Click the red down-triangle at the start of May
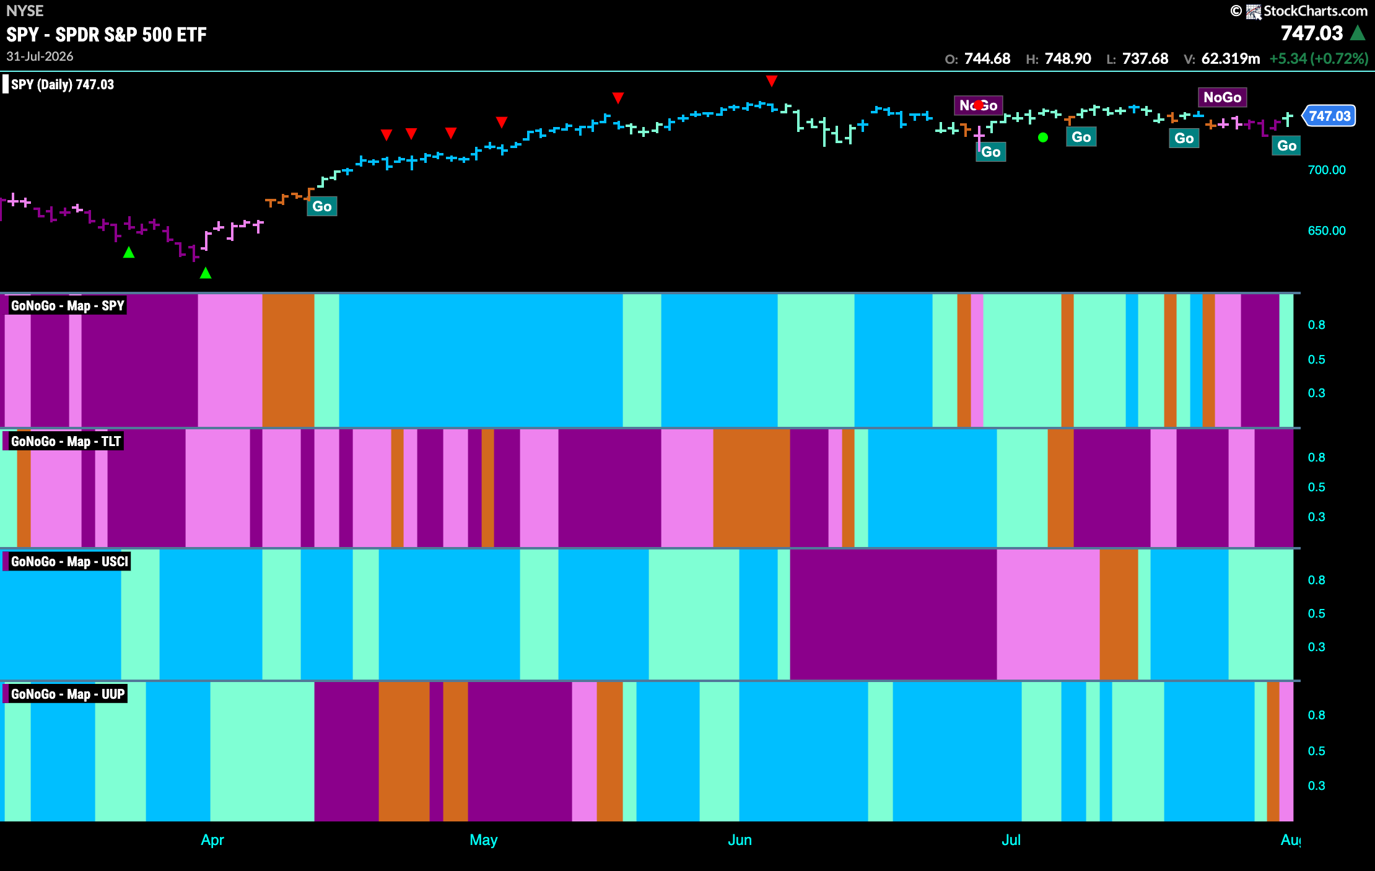 (x=502, y=122)
